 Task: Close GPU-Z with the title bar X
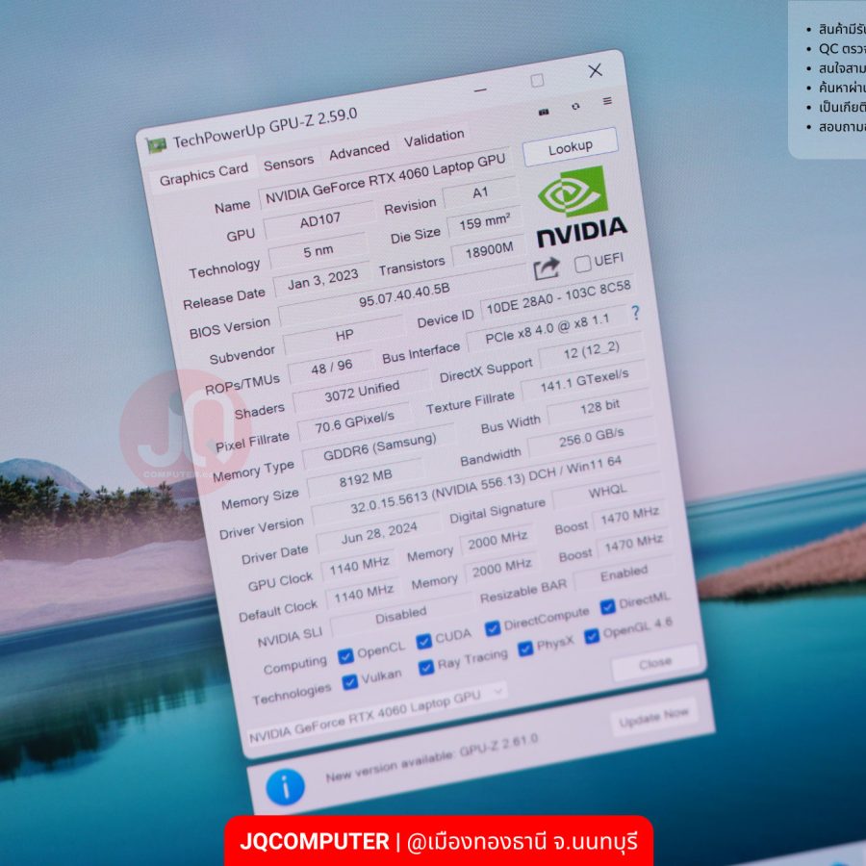(595, 70)
